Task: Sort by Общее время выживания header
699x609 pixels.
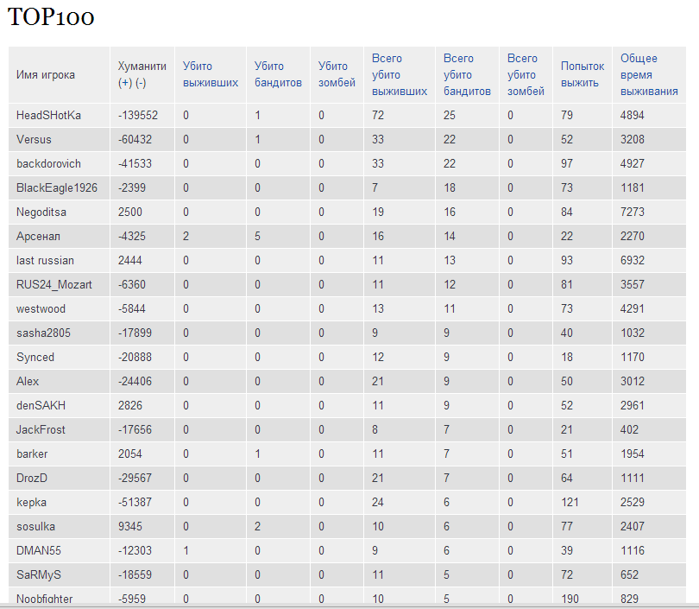Action: [x=649, y=75]
